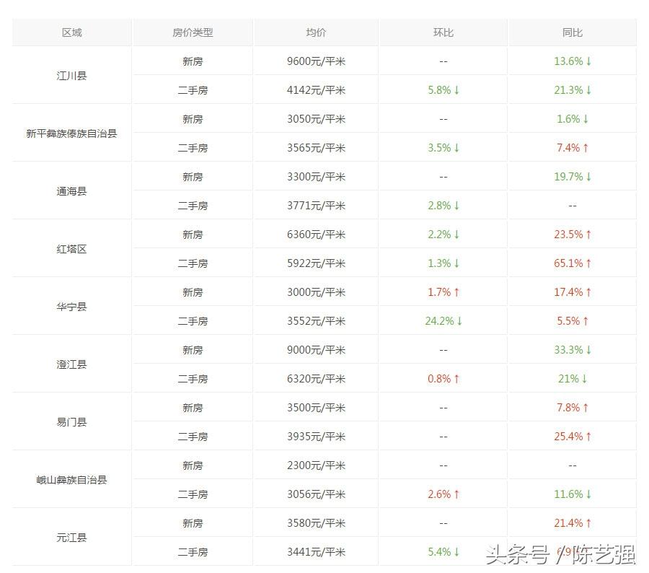
Task: Sort by the 均价 column header
Action: point(316,32)
